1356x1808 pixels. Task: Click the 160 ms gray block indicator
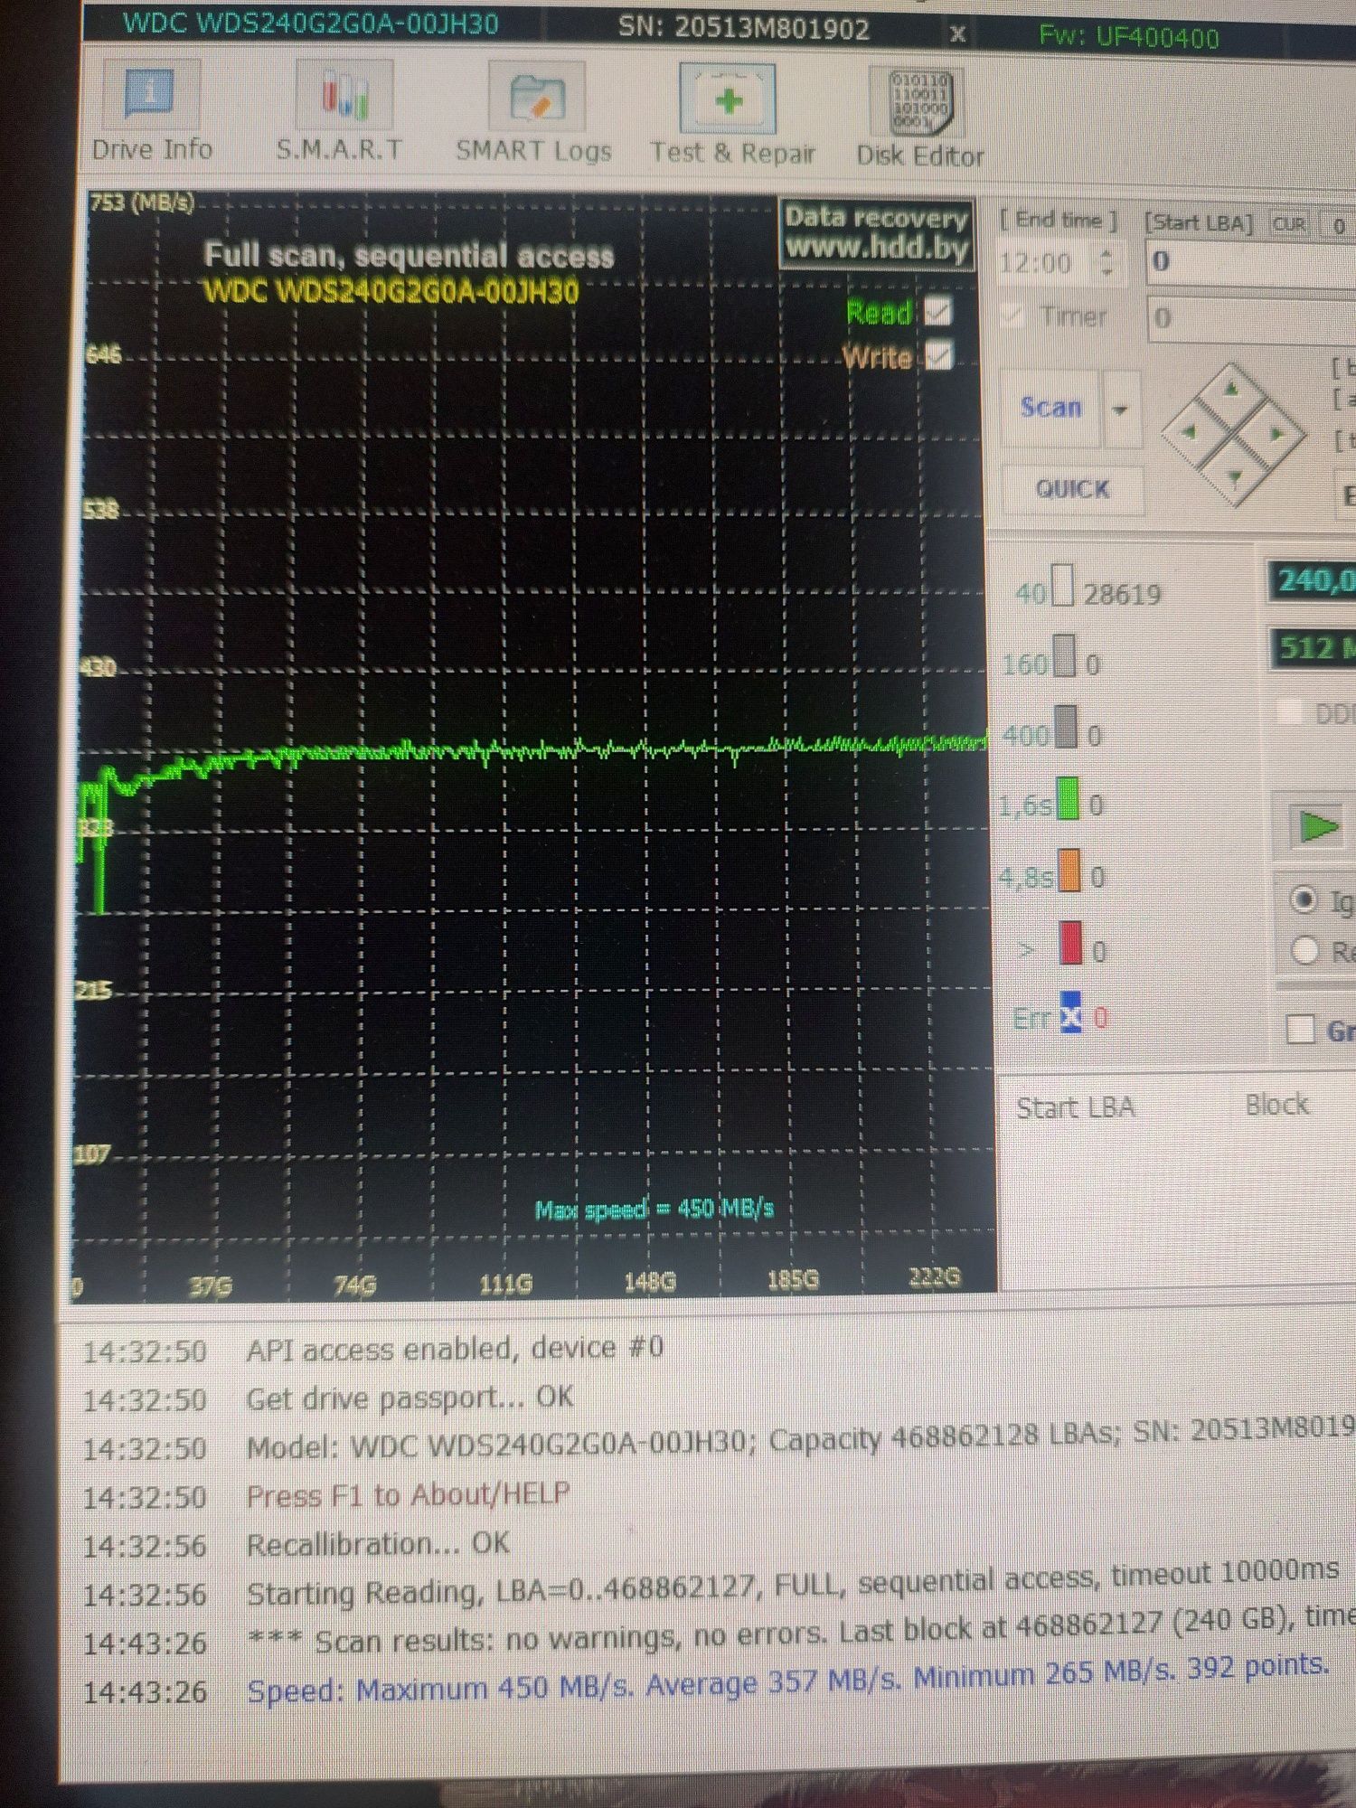(x=1065, y=655)
